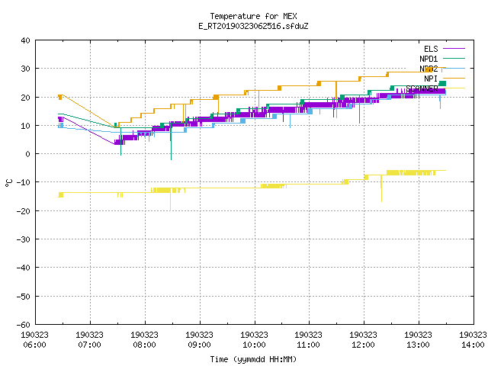This screenshot has height=366, width=488.
Task: Click the y-axis label 0
Action: 28,154
